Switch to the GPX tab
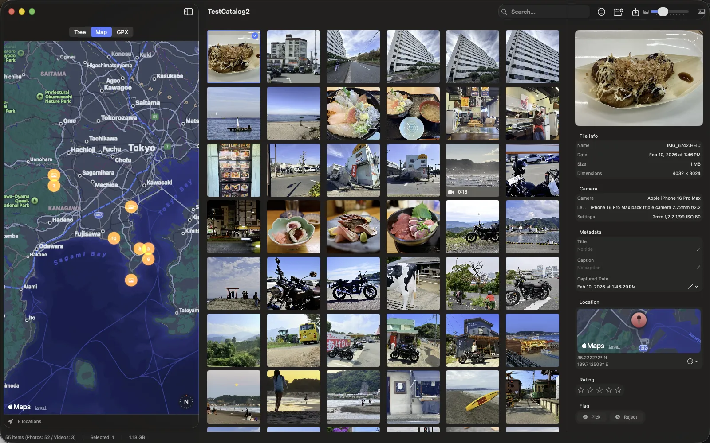Image resolution: width=710 pixels, height=443 pixels. (122, 32)
